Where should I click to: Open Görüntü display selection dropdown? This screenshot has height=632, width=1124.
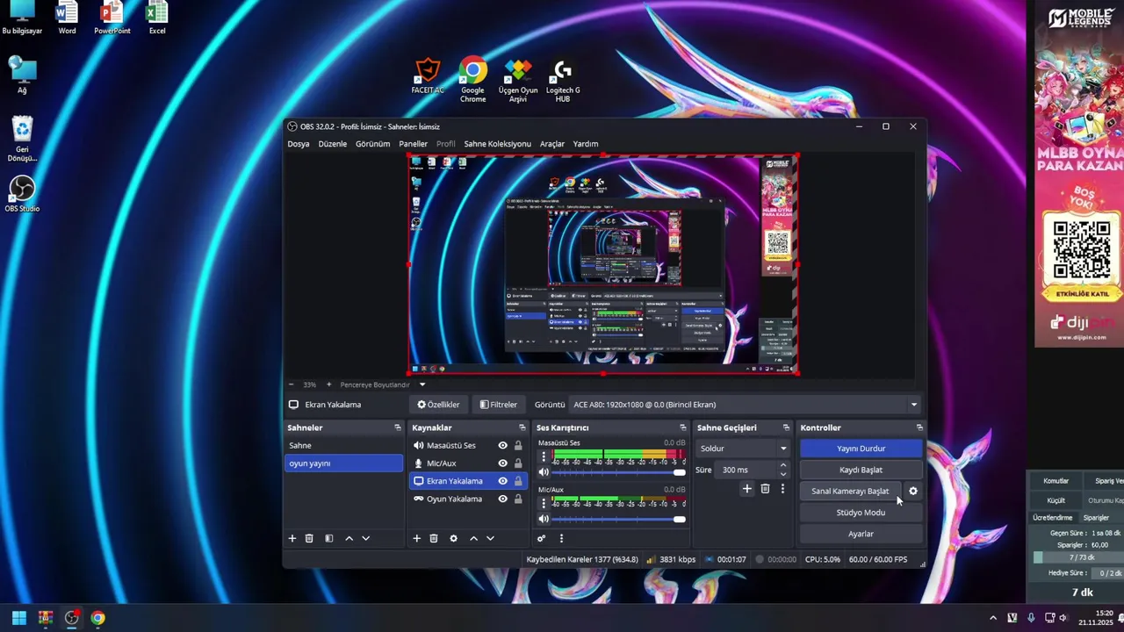coord(745,405)
